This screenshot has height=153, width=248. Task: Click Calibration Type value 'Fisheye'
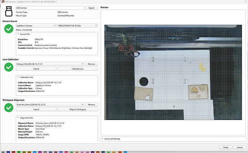[x=38, y=88]
